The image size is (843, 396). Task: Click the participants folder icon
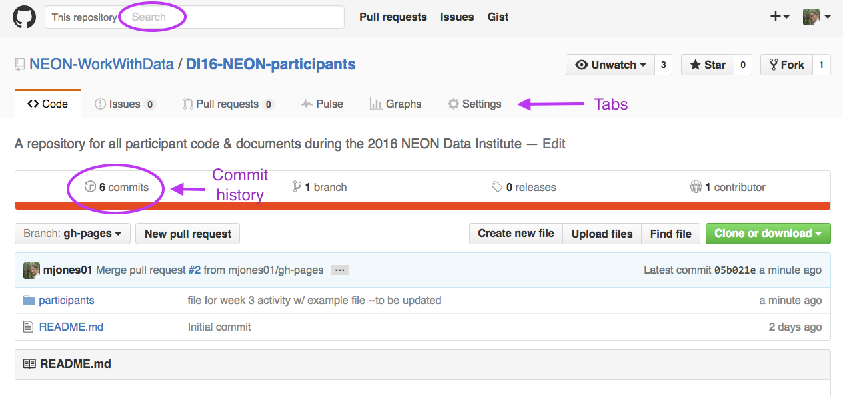(29, 300)
